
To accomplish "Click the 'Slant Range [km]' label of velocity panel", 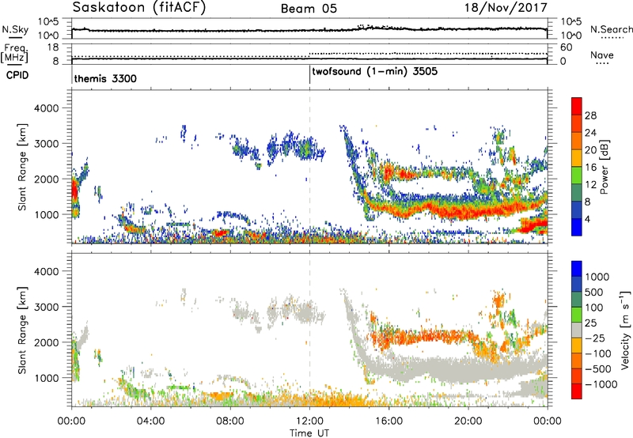I will 22,330.
